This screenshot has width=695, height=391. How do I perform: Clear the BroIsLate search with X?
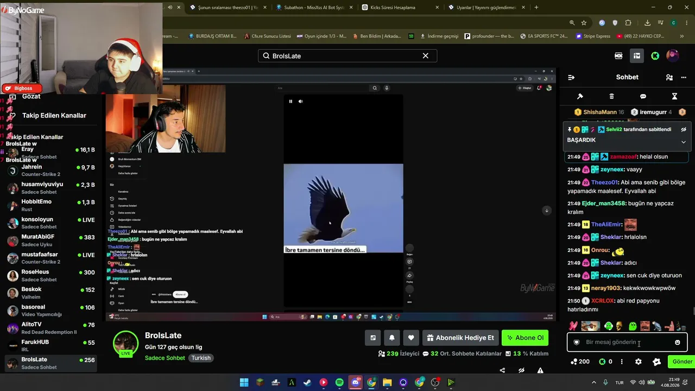426,56
